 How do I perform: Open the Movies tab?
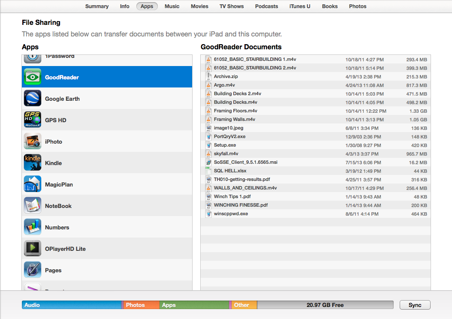(x=199, y=6)
